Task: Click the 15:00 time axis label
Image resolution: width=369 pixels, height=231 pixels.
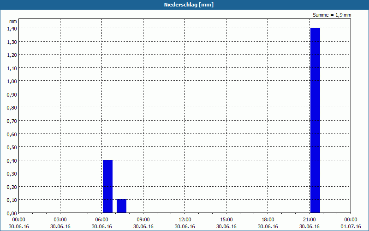Action: coord(226,220)
